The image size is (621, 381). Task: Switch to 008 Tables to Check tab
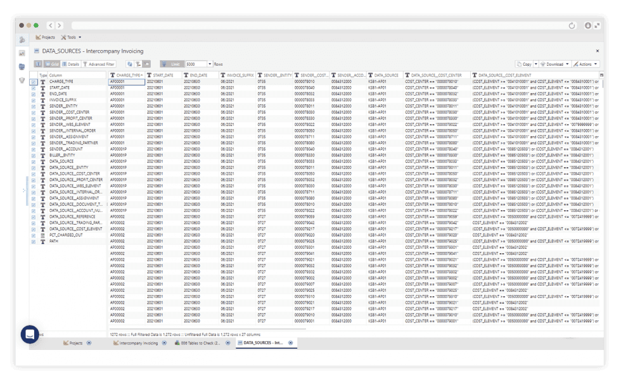pos(197,343)
